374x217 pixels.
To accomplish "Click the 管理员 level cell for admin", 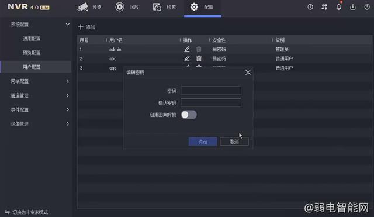I will [x=282, y=49].
